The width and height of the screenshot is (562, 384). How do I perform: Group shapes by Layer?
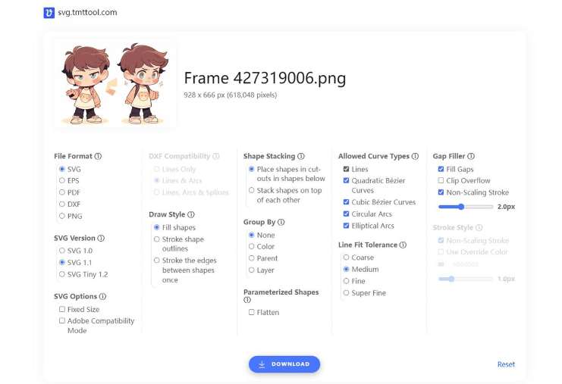252,270
